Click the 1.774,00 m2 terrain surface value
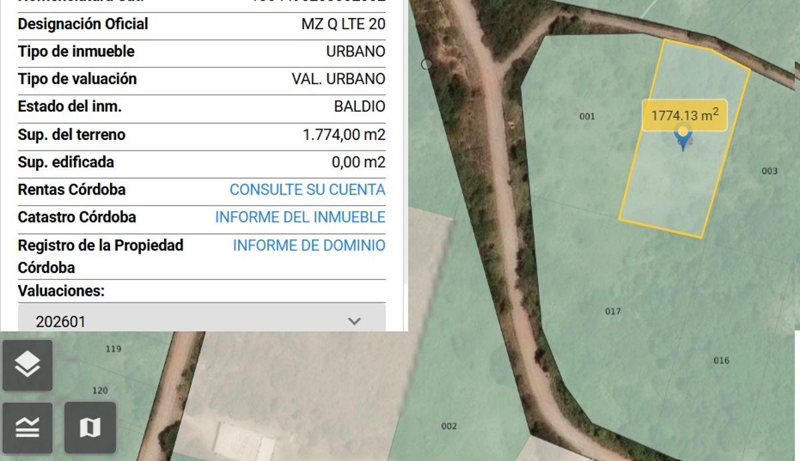 coord(344,135)
